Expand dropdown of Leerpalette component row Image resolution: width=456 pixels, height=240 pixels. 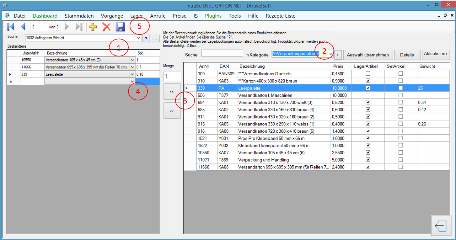pyautogui.click(x=132, y=74)
